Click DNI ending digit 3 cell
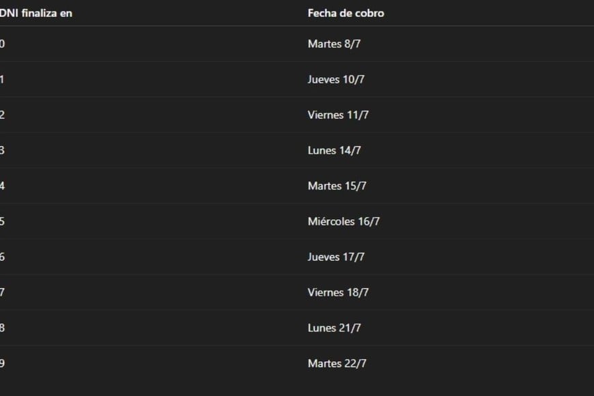 3,150
